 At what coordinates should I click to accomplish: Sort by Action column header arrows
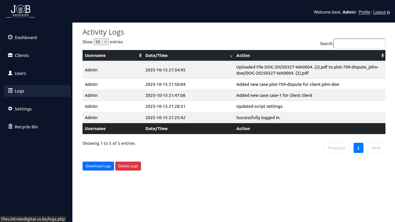click(x=383, y=55)
